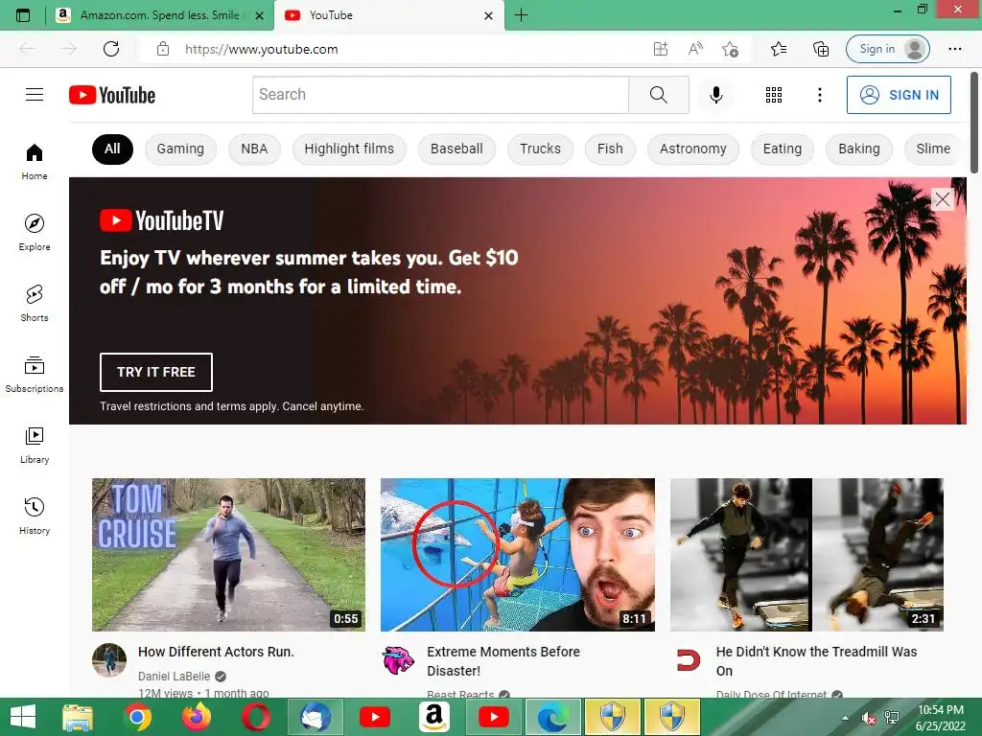
Task: Open Explore in sidebar
Action: [35, 232]
